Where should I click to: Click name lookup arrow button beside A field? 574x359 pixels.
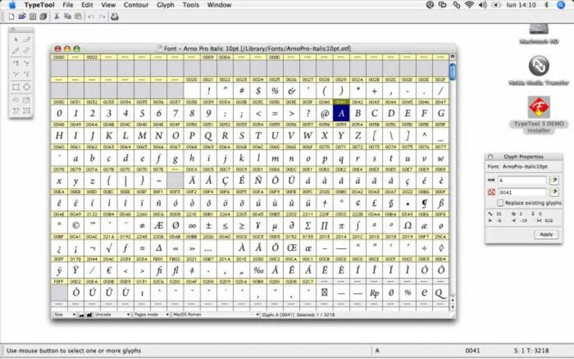pos(554,180)
